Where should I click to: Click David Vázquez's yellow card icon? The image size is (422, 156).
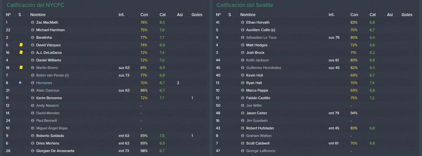21,45
